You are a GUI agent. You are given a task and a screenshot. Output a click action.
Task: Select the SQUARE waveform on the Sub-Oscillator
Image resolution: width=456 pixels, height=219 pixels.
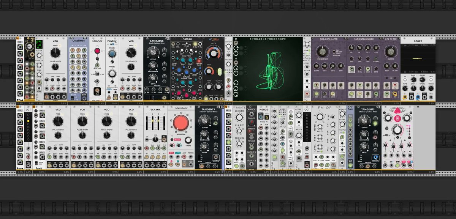334,52
